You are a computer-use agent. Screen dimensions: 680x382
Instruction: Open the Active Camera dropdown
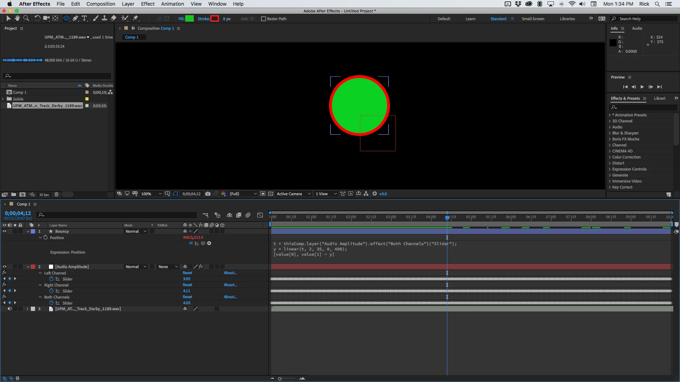click(x=293, y=194)
